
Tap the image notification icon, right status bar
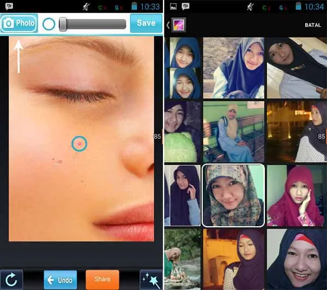(173, 7)
